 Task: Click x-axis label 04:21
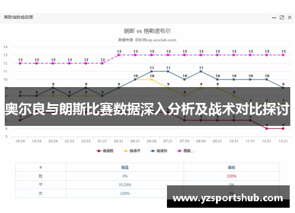pyautogui.click(x=135, y=141)
